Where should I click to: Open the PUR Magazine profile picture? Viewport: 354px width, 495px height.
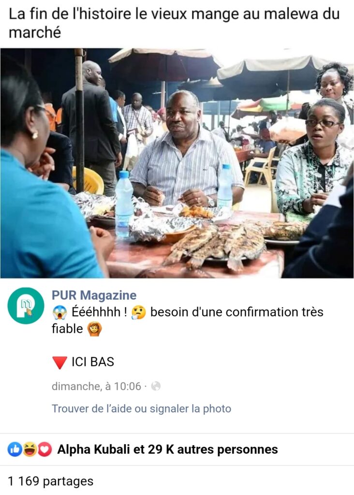point(26,306)
